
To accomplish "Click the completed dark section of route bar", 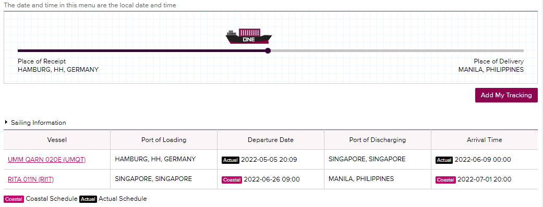I will (141, 51).
